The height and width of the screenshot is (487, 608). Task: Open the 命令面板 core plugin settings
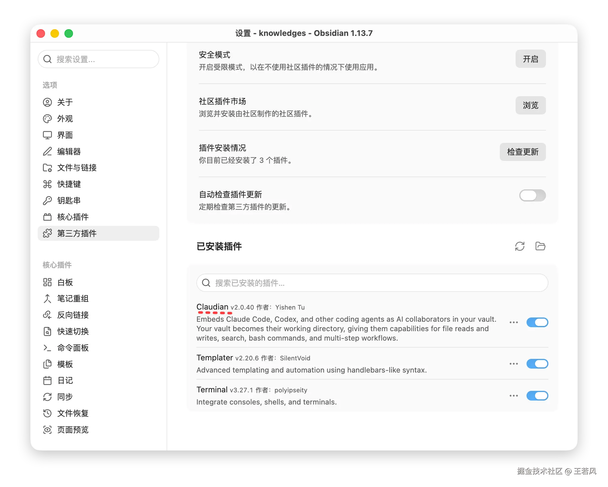[98, 348]
